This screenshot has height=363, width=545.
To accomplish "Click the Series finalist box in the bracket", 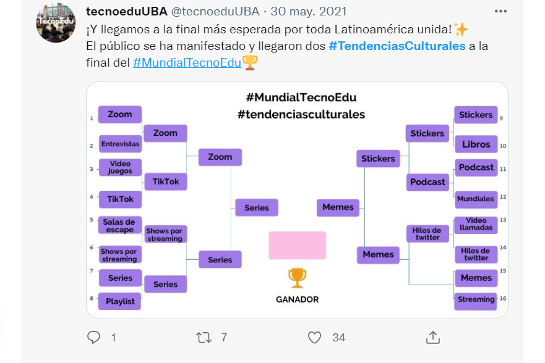I will point(257,207).
